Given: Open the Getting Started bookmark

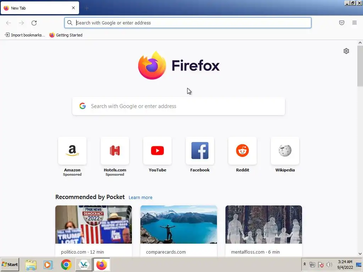Looking at the screenshot, I should (66, 35).
